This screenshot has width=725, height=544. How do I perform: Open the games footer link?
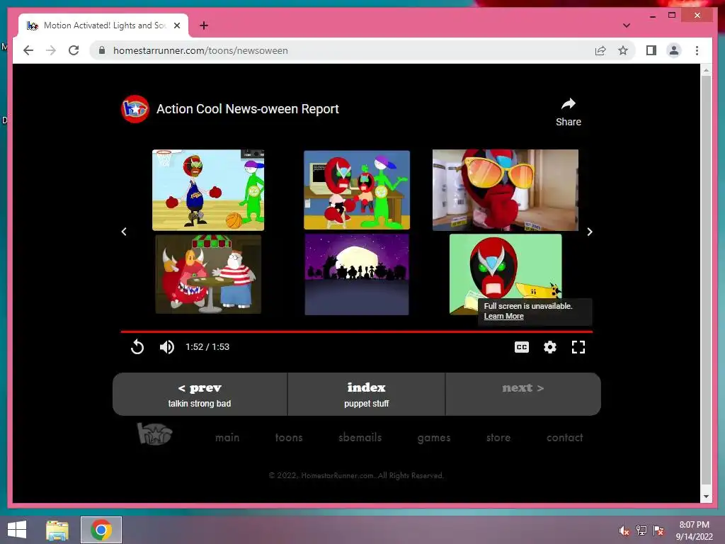click(x=434, y=438)
